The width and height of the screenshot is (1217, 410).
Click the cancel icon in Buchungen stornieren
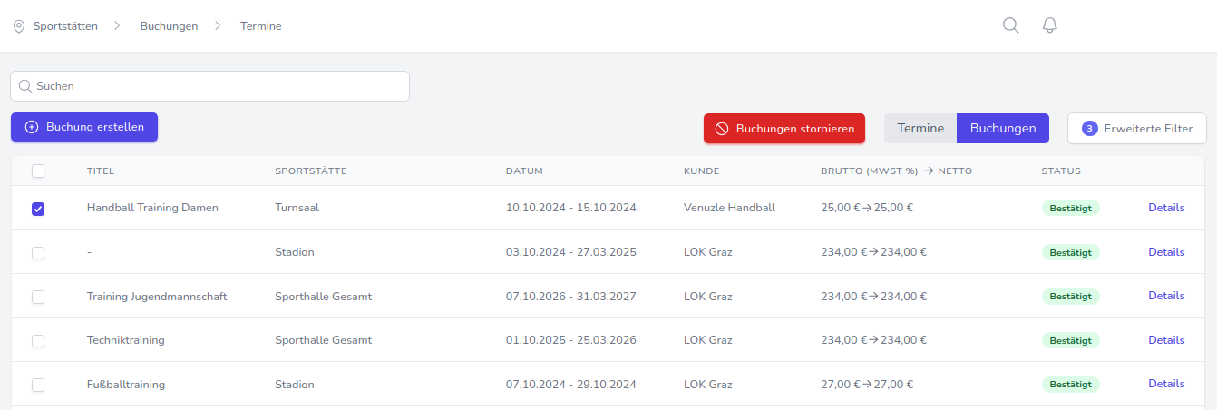pos(722,129)
